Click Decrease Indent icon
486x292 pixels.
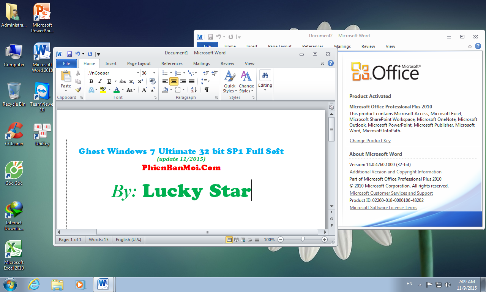pos(206,73)
